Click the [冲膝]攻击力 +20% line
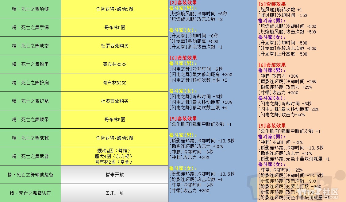Screen dimensions: 346x202 click(x=189, y=157)
